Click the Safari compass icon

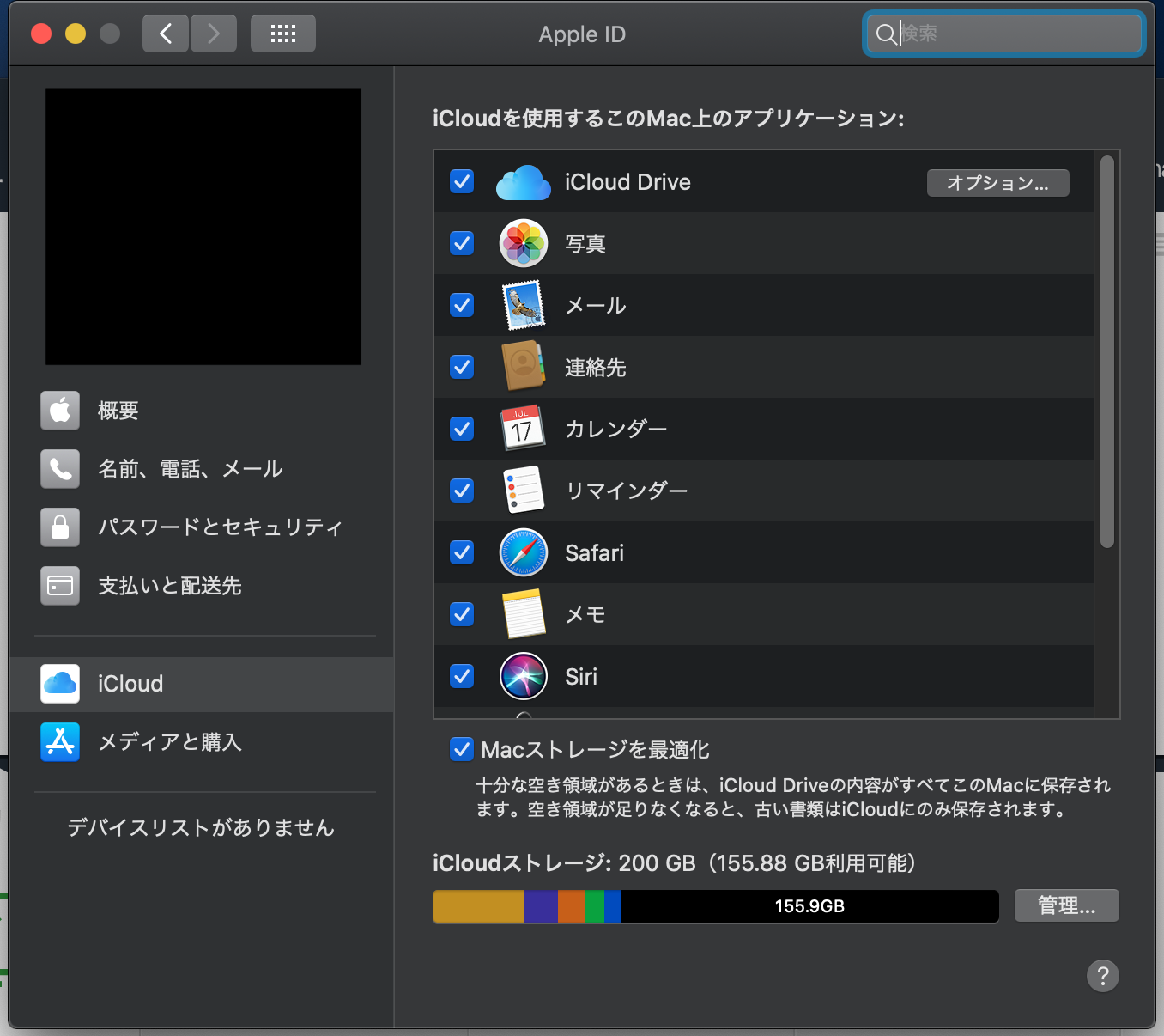[523, 552]
